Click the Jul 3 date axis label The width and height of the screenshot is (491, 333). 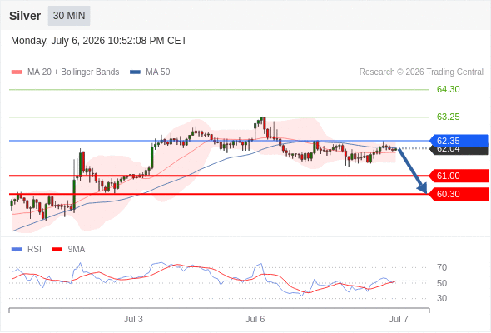click(x=133, y=319)
